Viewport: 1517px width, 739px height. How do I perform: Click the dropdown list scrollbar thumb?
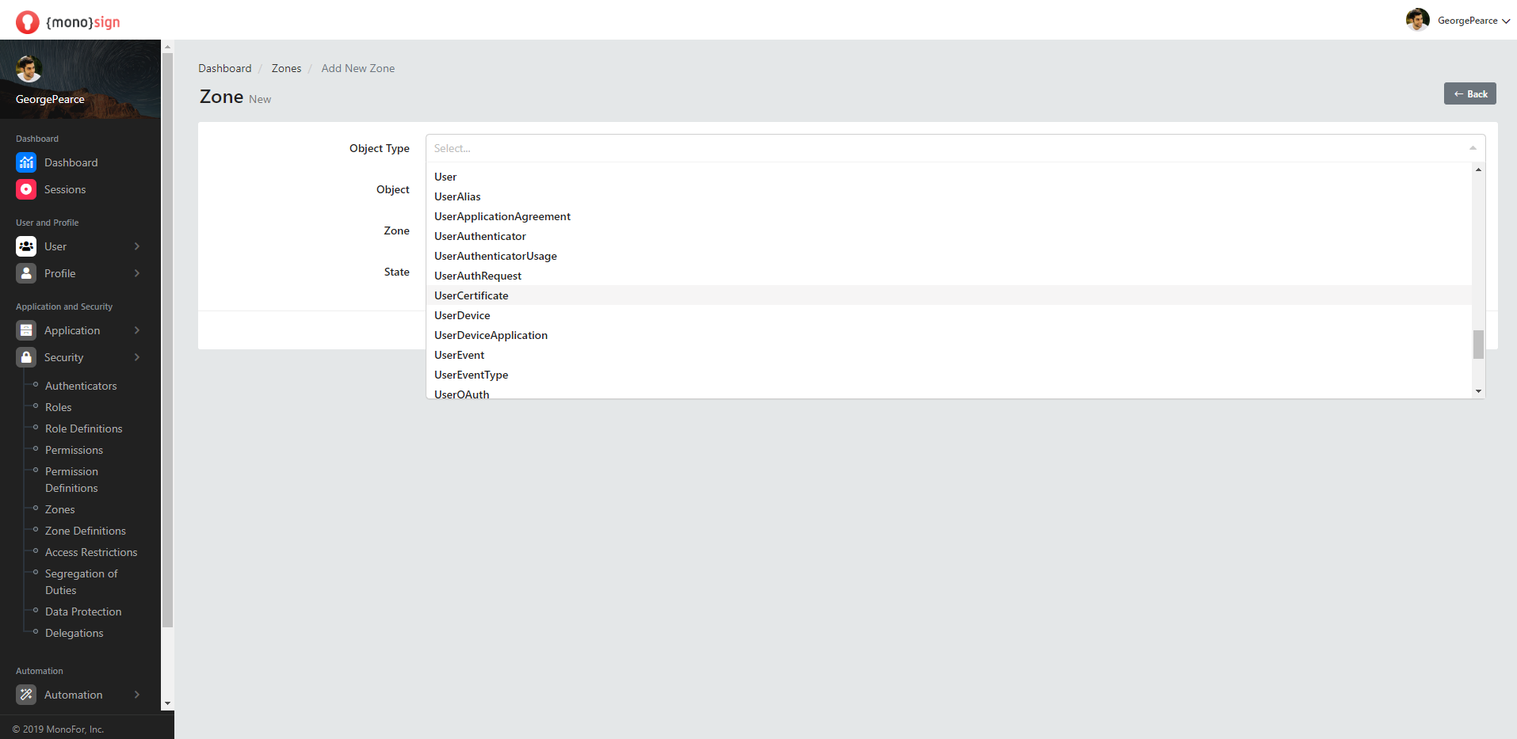click(1478, 345)
